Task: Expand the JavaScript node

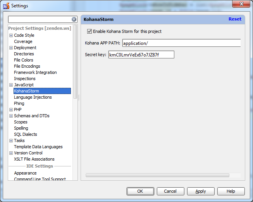Action: pyautogui.click(x=11, y=85)
